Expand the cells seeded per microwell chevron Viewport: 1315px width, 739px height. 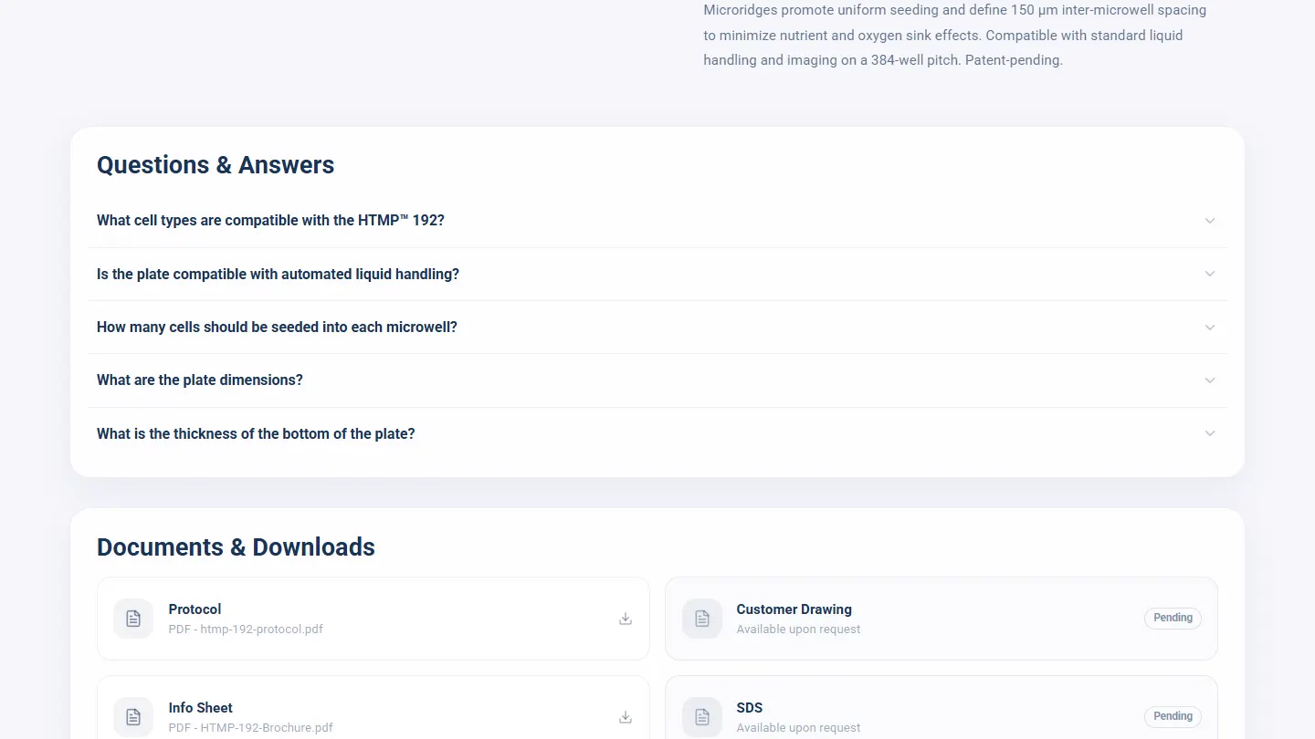pos(1210,328)
